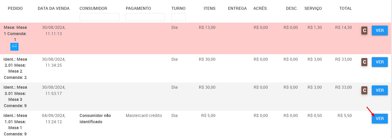Open VER for the 11:53:17 order
Image resolution: width=392 pixels, height=139 pixels.
(380, 90)
